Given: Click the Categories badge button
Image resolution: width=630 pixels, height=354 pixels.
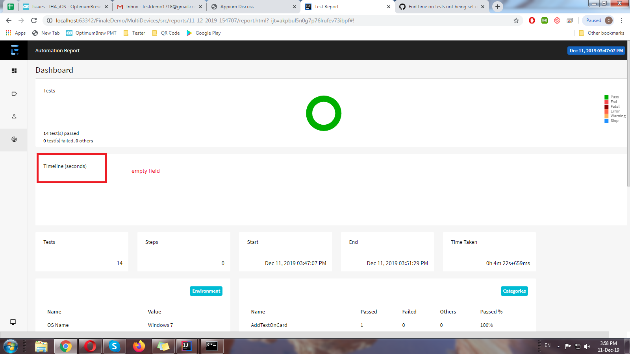Looking at the screenshot, I should pyautogui.click(x=514, y=291).
